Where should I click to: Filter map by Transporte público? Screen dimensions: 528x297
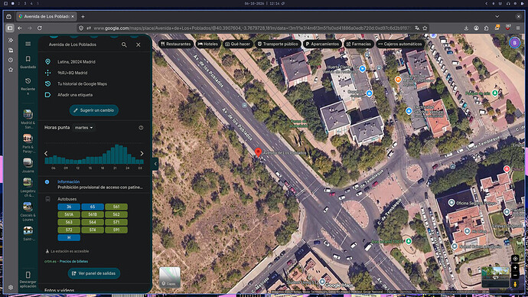point(278,44)
